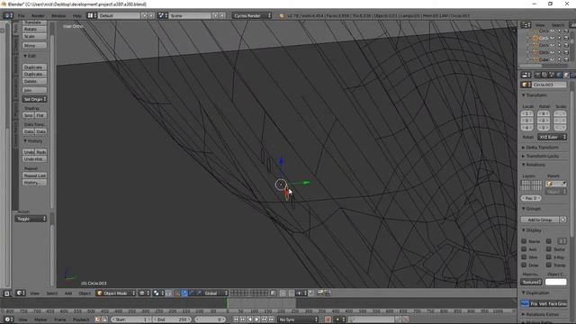
Task: Open the timeline Playback menu
Action: tap(81, 319)
